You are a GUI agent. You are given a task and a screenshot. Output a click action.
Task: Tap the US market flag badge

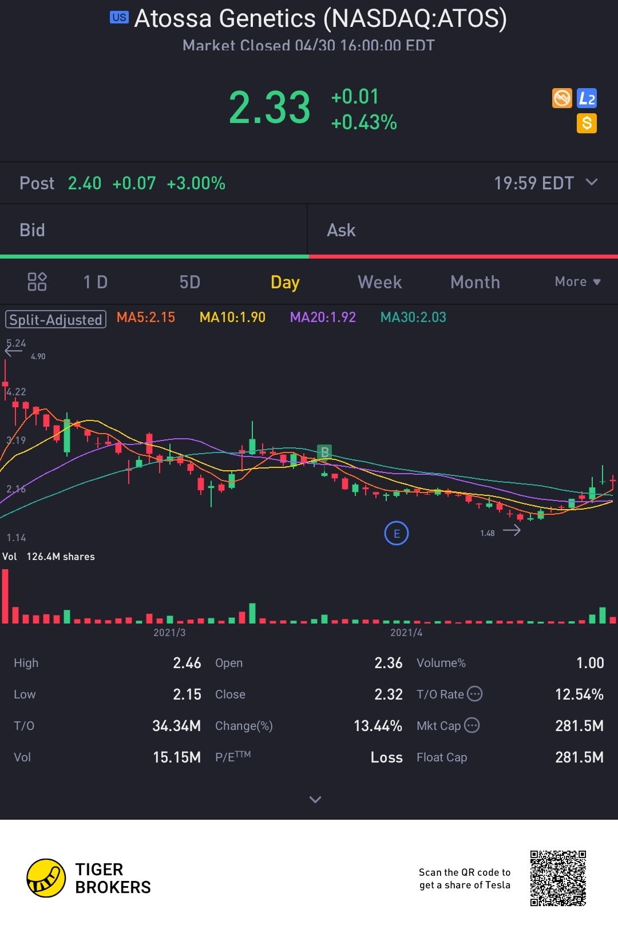119,17
